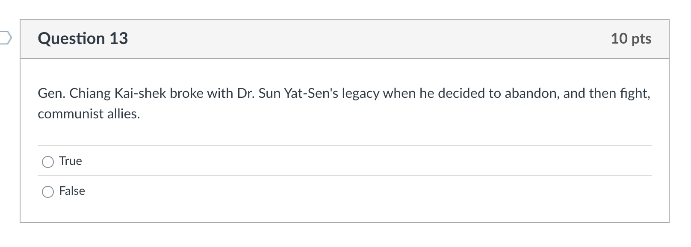The height and width of the screenshot is (247, 691).
Task: Click inside the answer options area
Action: coord(299,176)
